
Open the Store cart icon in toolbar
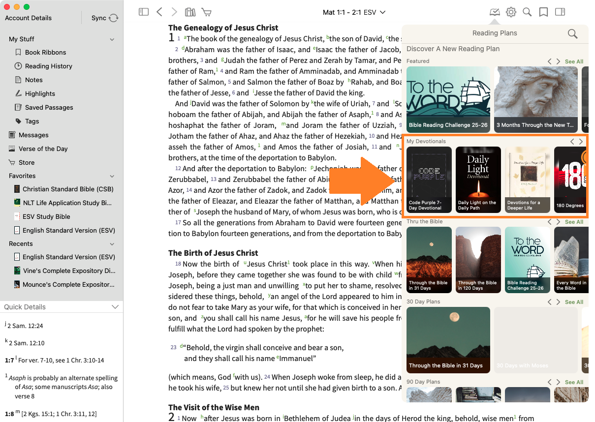click(x=207, y=12)
